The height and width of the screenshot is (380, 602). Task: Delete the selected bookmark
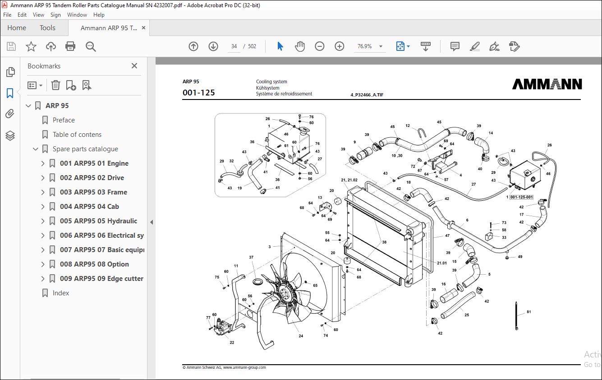tap(55, 85)
